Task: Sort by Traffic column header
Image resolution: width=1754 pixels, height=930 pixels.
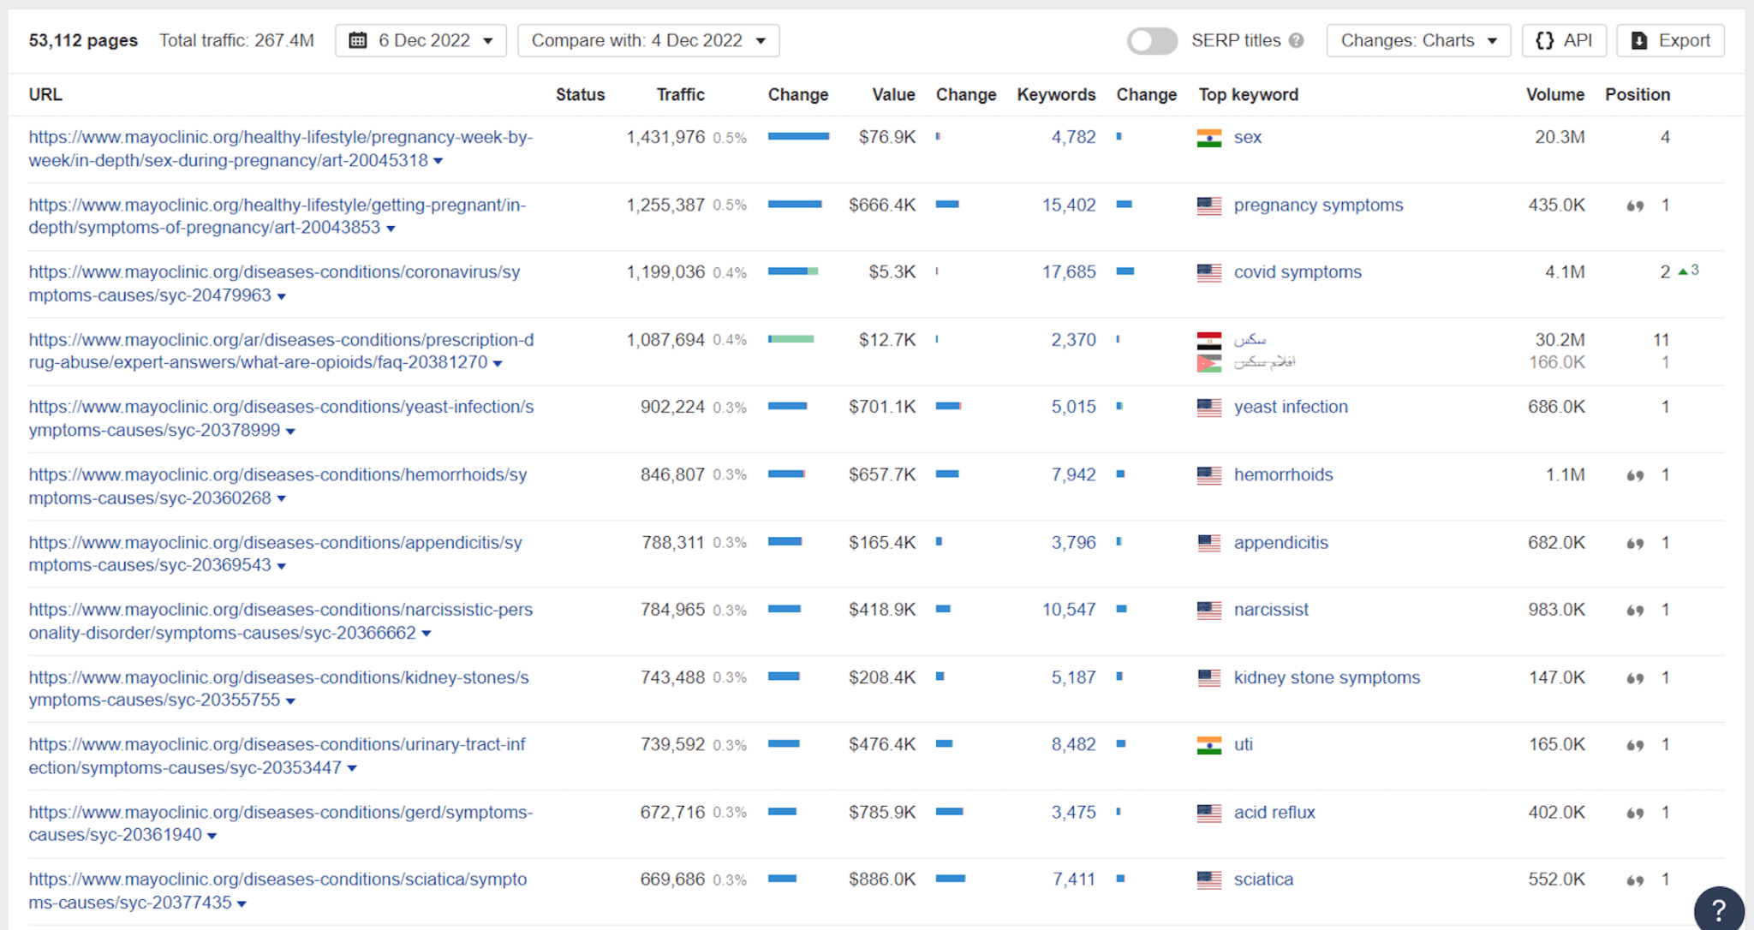Action: coord(680,94)
